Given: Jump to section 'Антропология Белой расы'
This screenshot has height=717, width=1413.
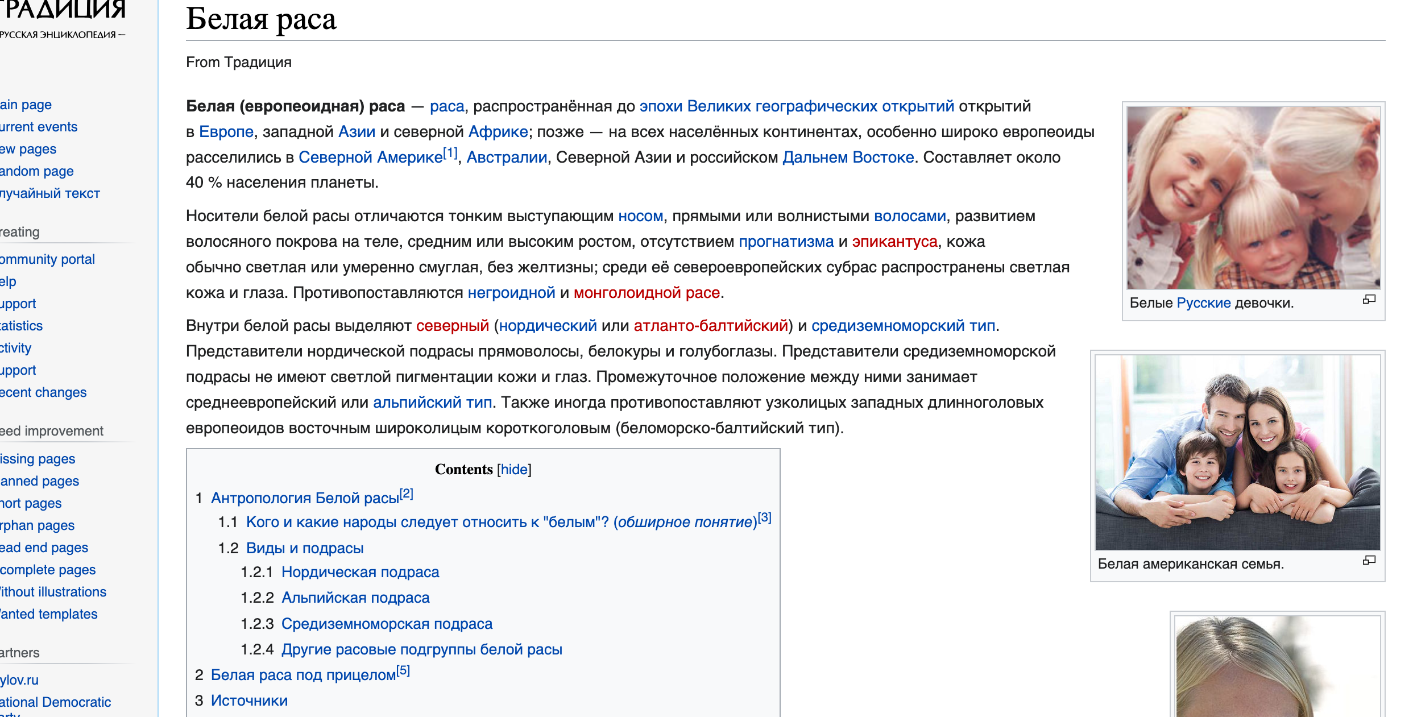Looking at the screenshot, I should 305,498.
